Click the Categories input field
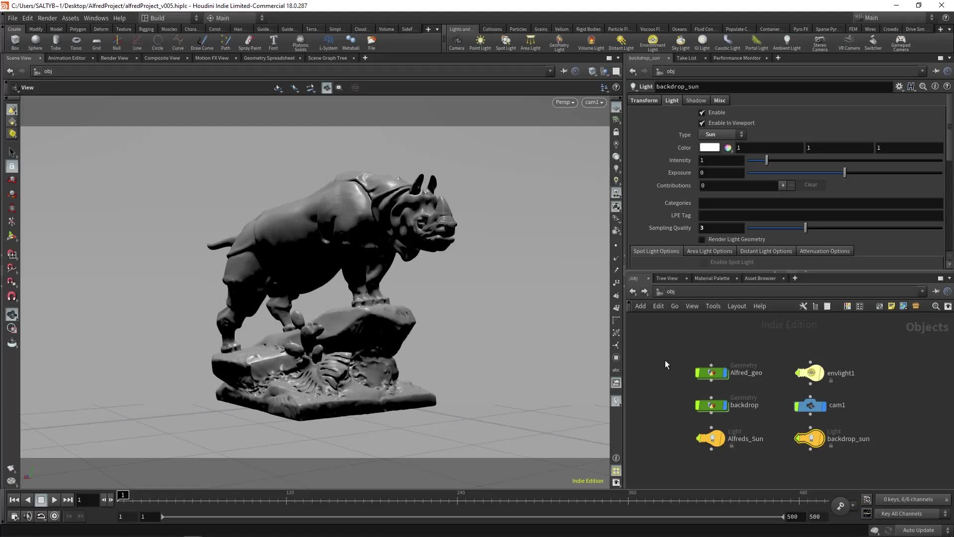 tap(821, 203)
